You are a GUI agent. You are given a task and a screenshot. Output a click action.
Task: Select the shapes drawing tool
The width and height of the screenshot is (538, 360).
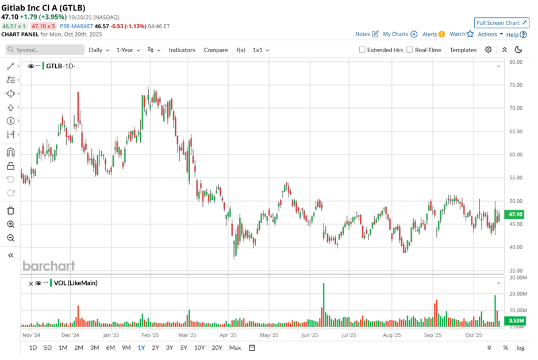[11, 94]
